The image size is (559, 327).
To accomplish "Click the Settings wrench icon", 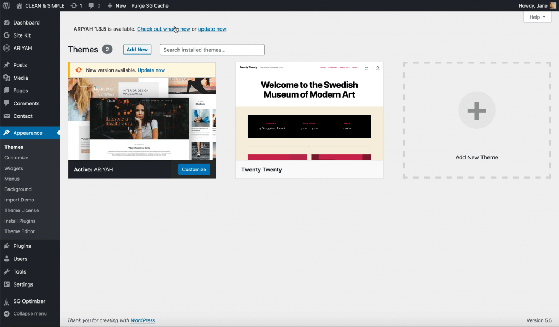I will tap(8, 284).
